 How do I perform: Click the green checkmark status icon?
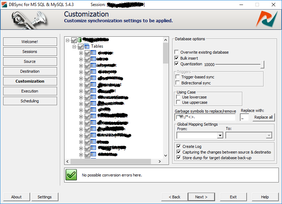71,175
